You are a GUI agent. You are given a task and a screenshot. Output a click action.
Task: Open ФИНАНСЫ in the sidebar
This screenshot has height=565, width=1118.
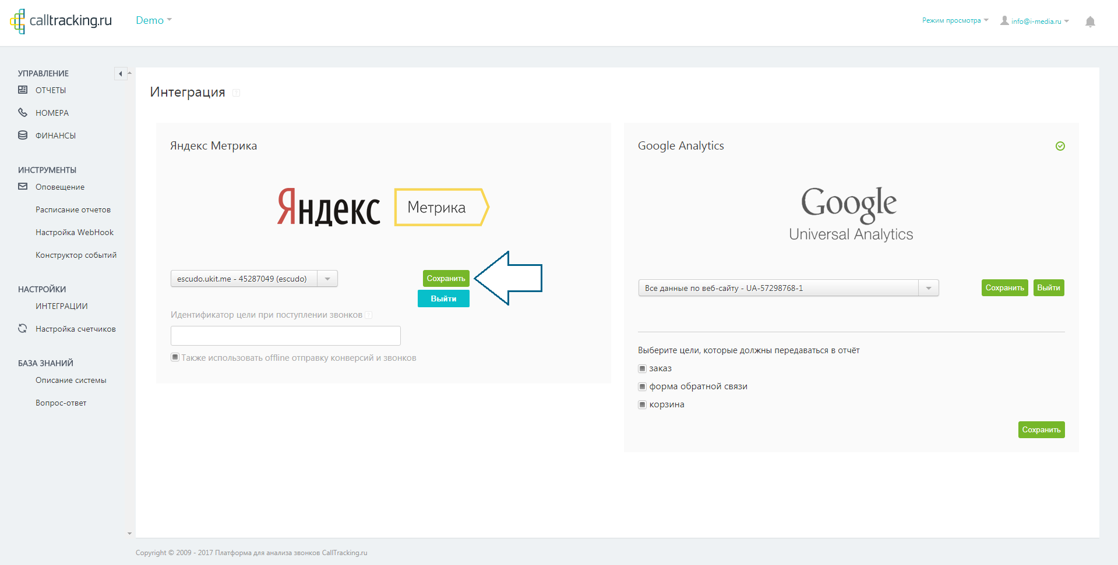point(55,136)
